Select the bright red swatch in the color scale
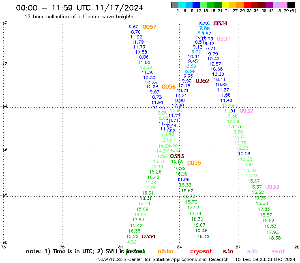The width and height of the screenshot is (300, 263). click(247, 5)
